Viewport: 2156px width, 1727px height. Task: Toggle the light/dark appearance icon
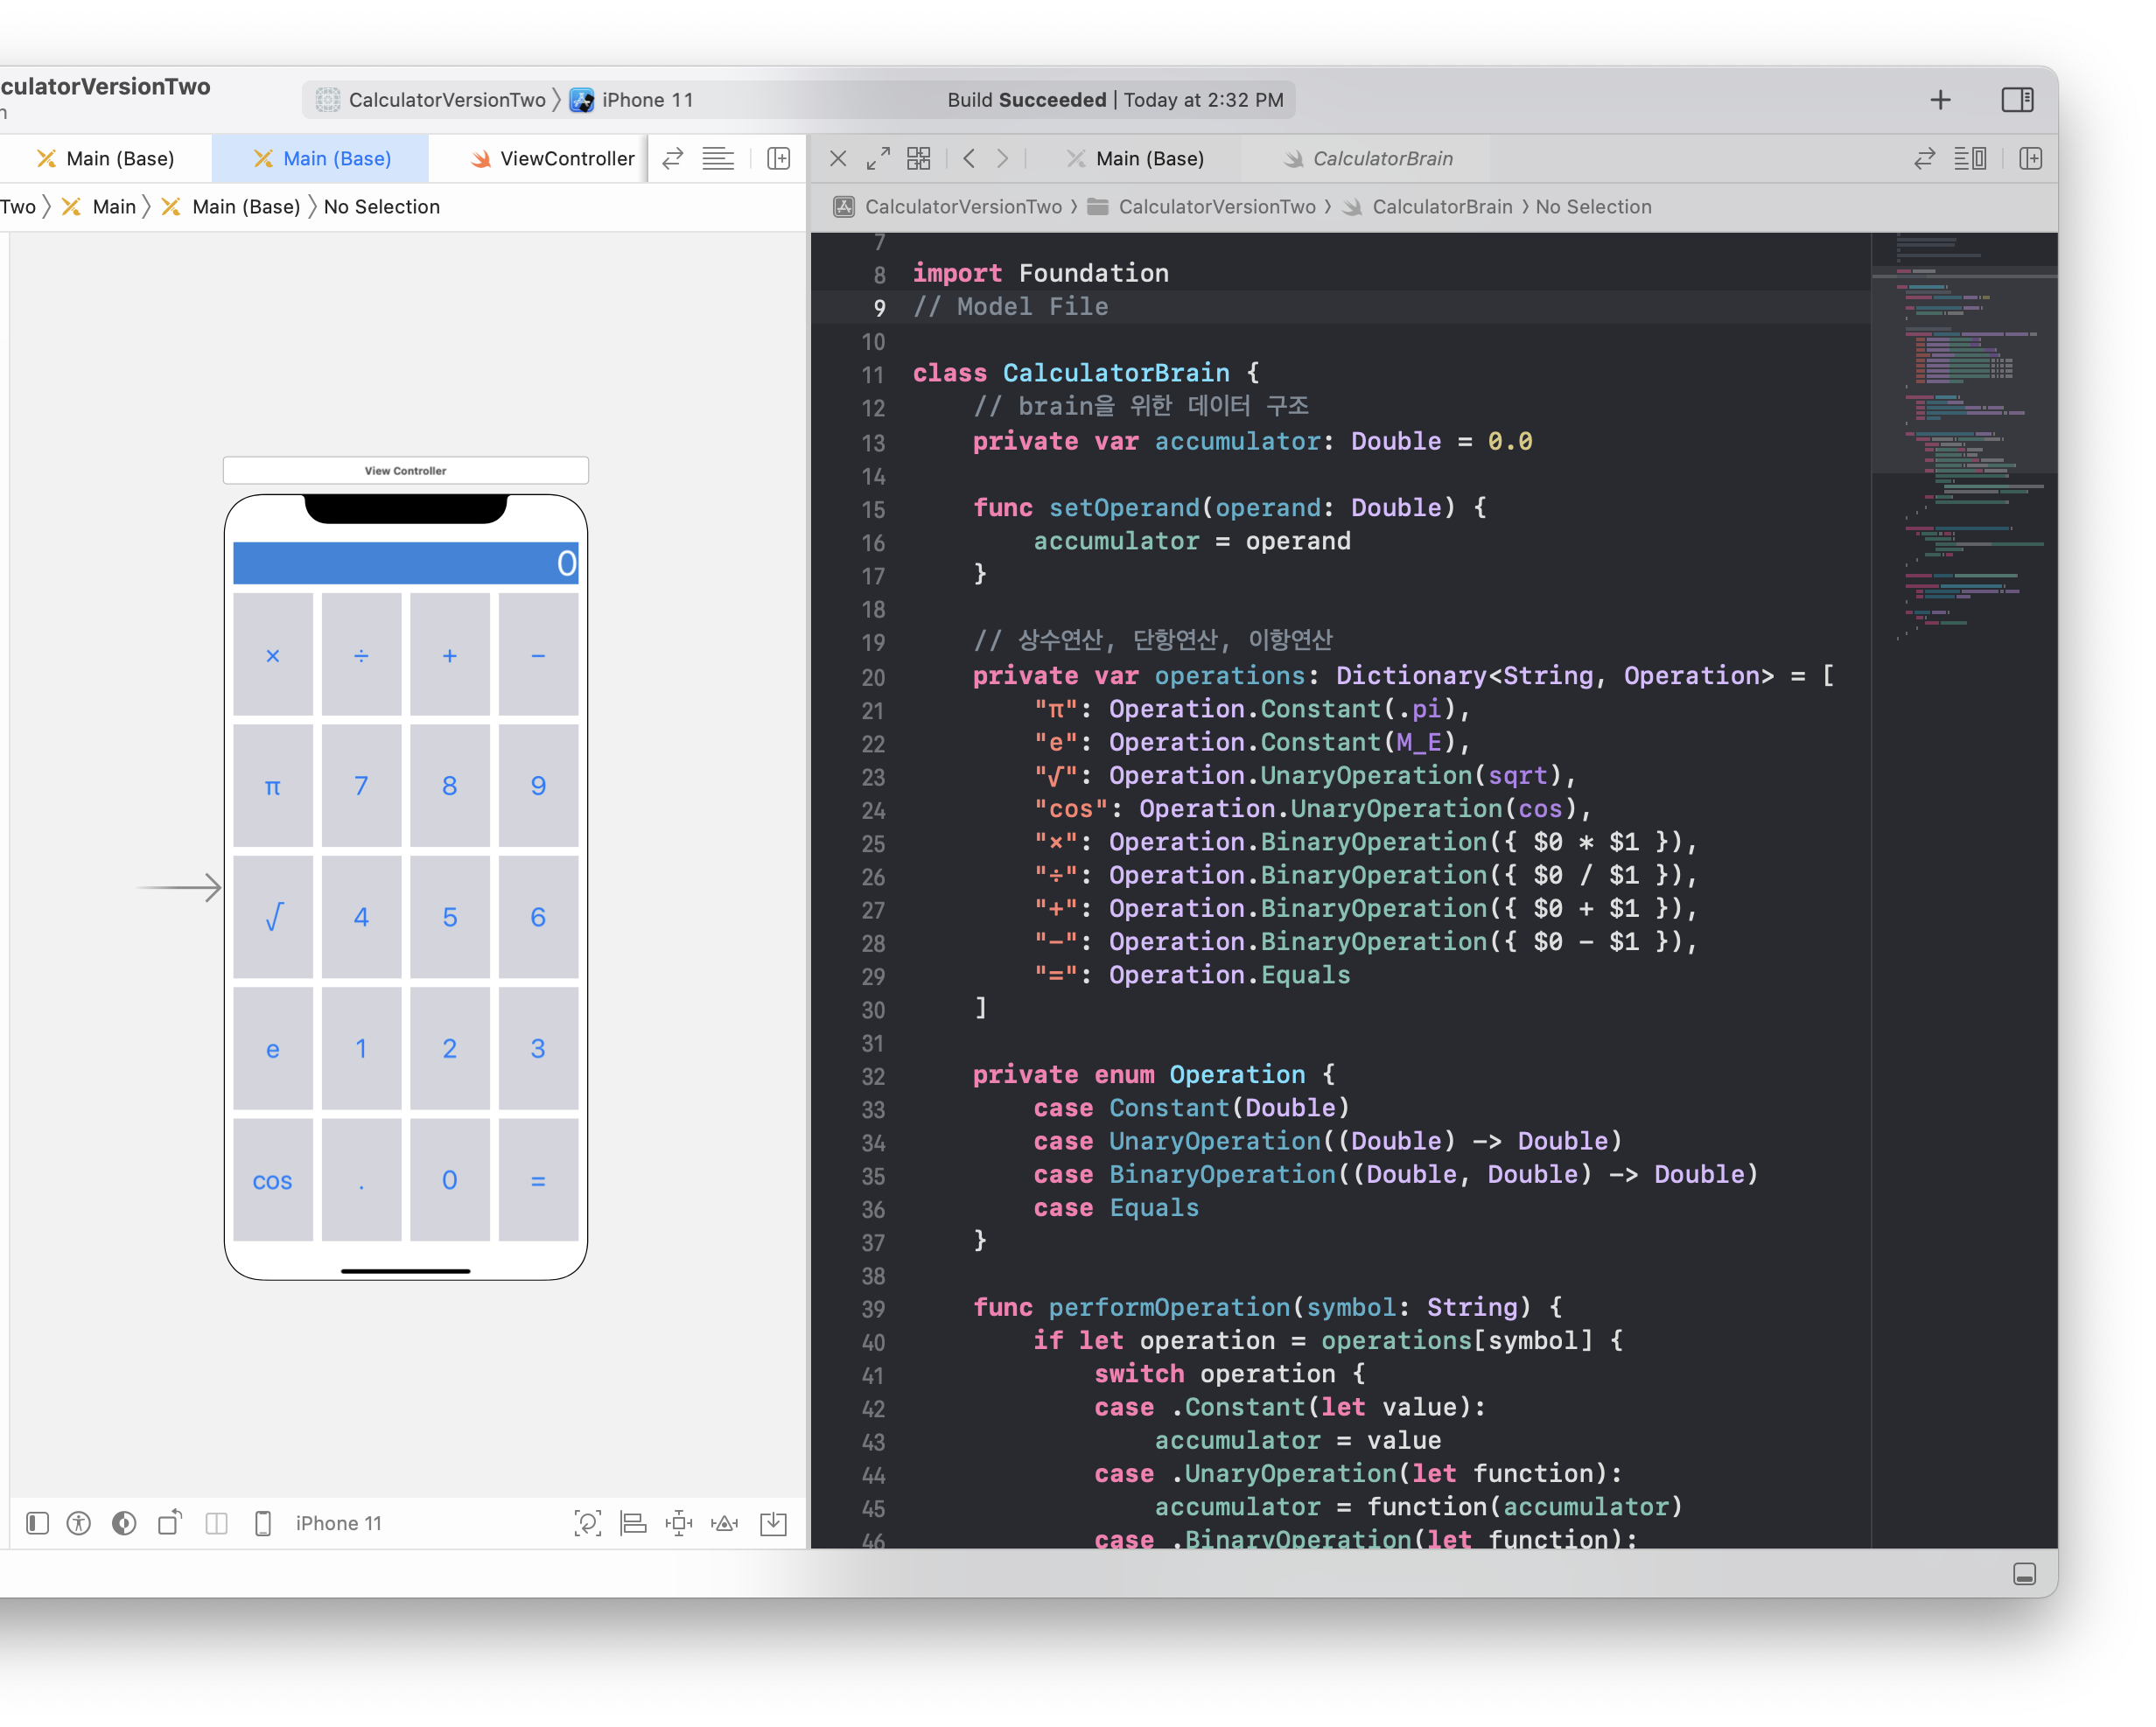click(124, 1523)
